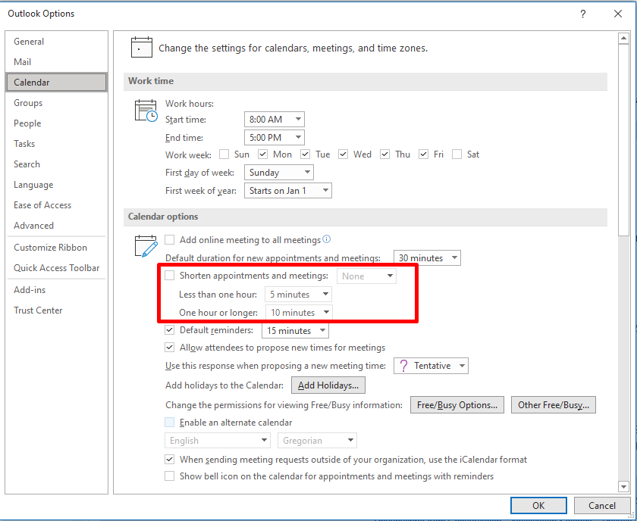Close the Outlook Options dialog
This screenshot has height=521, width=637.
click(617, 14)
